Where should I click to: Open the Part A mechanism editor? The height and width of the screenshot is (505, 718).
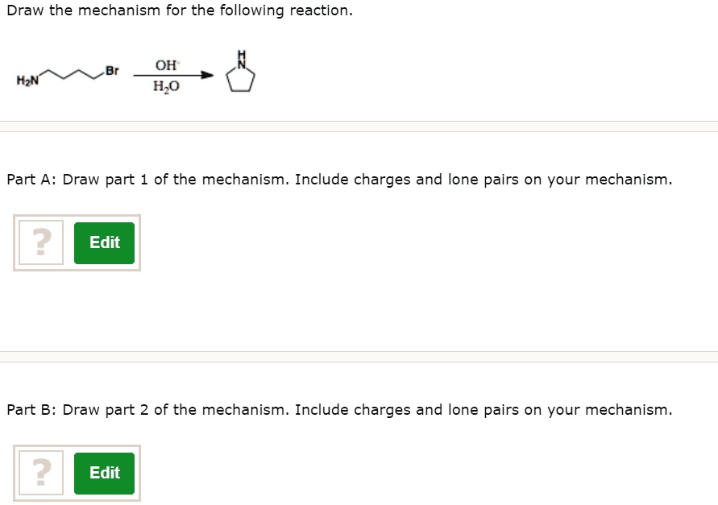tap(104, 242)
